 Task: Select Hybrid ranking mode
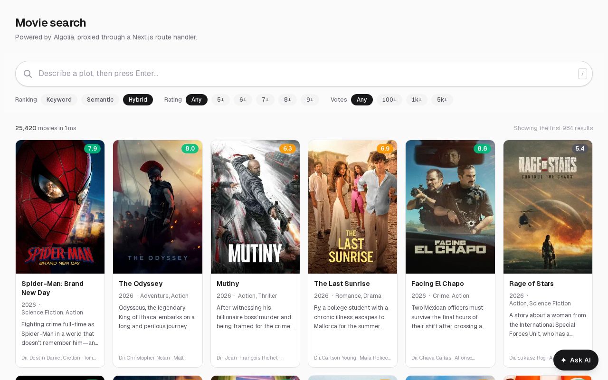[138, 100]
